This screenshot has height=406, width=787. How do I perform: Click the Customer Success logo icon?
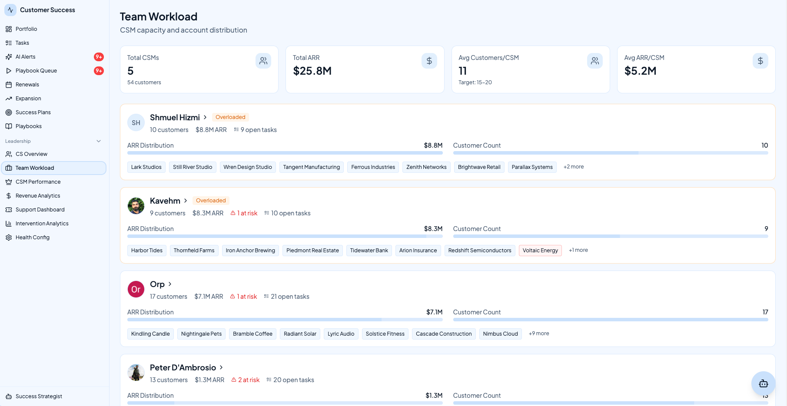pyautogui.click(x=10, y=10)
